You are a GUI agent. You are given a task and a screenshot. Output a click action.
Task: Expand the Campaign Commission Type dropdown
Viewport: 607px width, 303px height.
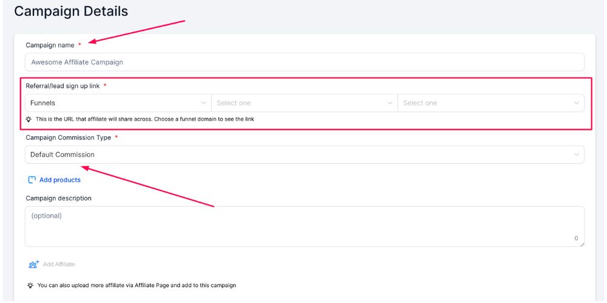[x=303, y=155]
